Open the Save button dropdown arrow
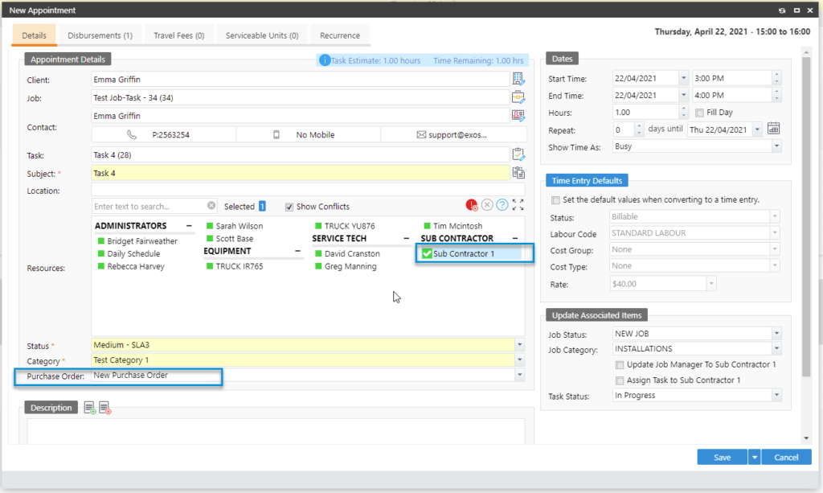This screenshot has width=823, height=493. click(x=754, y=458)
